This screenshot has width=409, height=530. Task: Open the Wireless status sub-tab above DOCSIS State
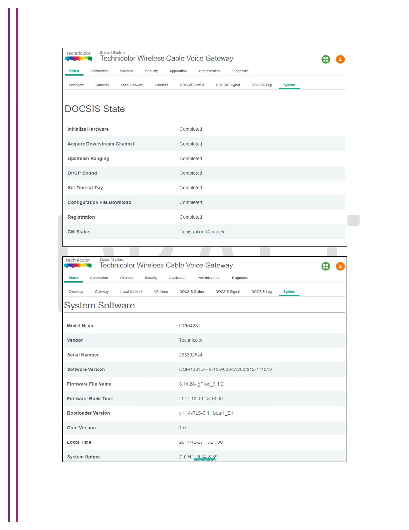click(161, 85)
